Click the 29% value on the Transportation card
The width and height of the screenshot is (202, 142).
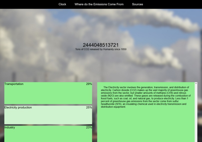pos(89,84)
